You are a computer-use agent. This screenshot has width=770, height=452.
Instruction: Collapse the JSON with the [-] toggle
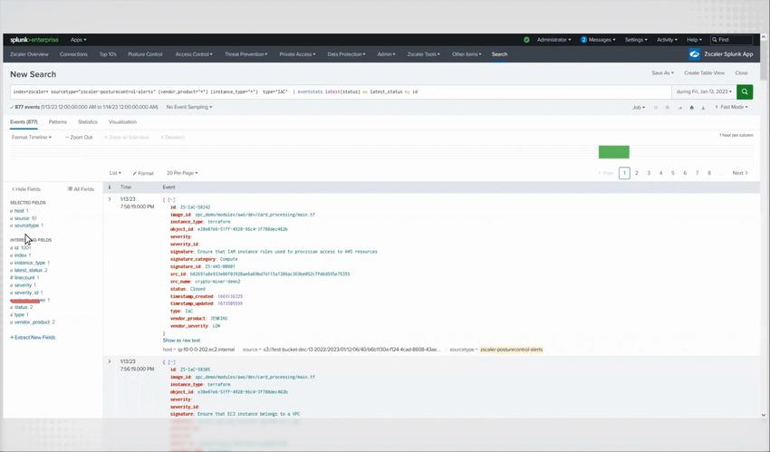click(168, 199)
